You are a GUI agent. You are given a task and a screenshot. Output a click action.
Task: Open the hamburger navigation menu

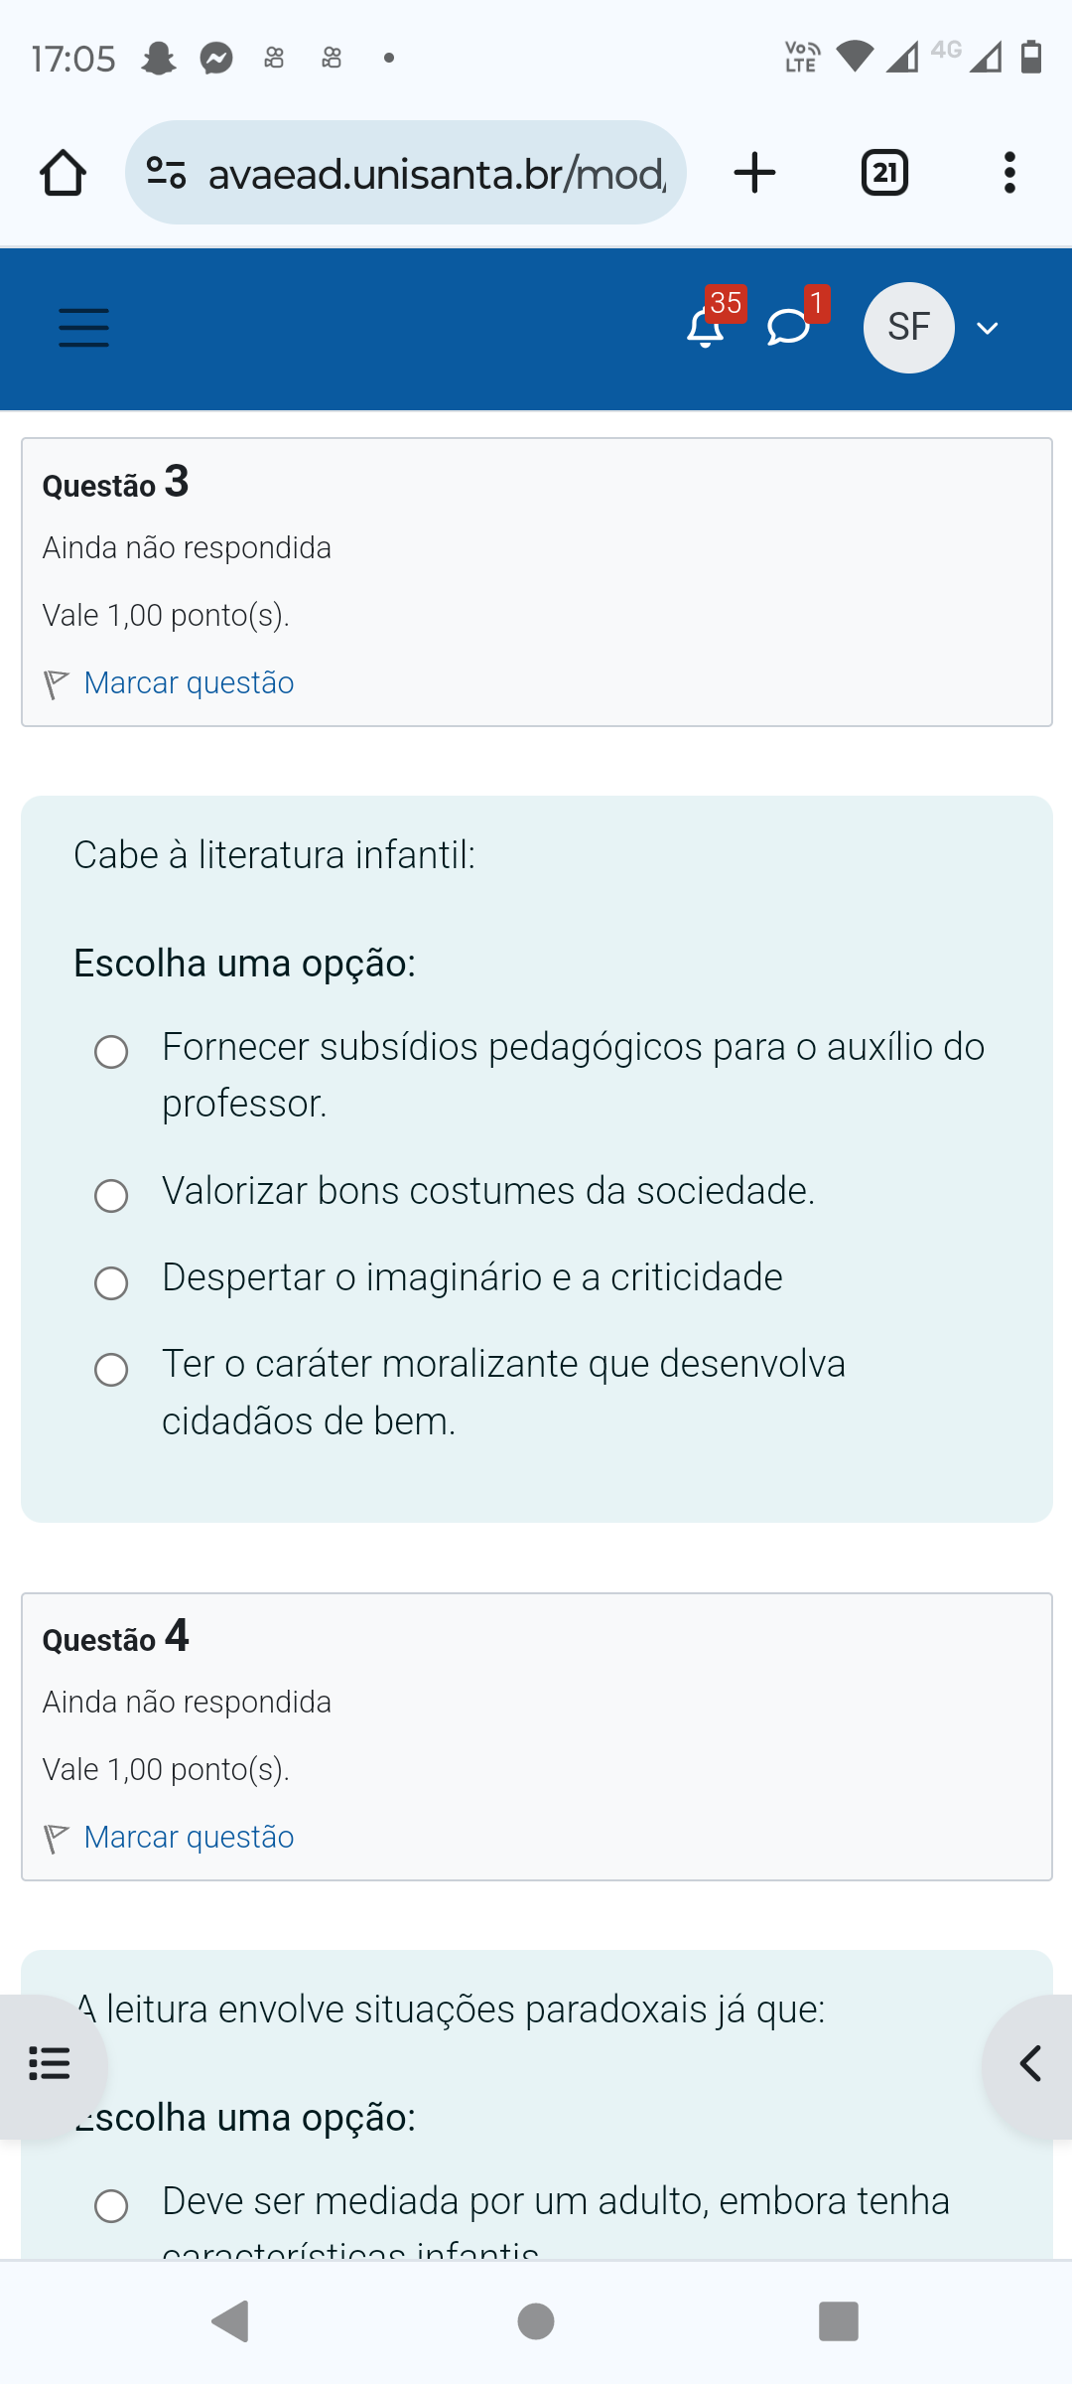pyautogui.click(x=84, y=328)
